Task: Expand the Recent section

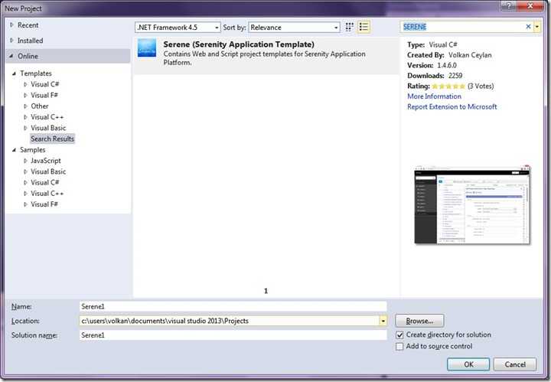Action: [11, 25]
